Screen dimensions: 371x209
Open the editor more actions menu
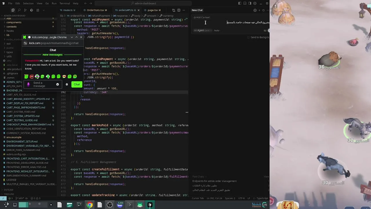click(x=184, y=10)
